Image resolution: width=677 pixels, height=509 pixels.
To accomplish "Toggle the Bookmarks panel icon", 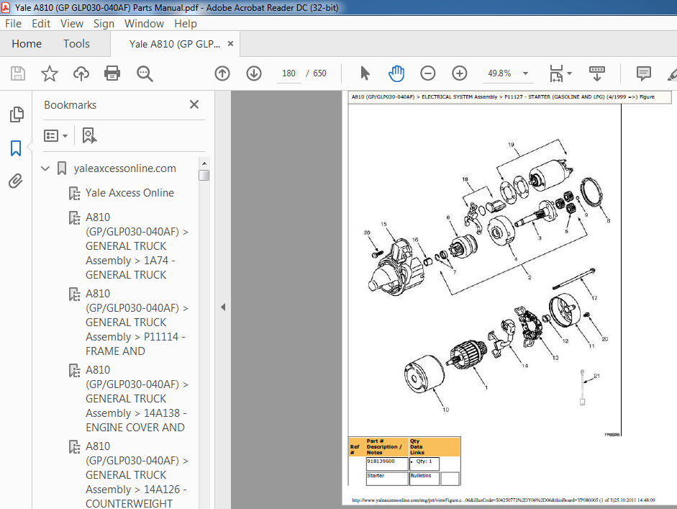I will (16, 148).
